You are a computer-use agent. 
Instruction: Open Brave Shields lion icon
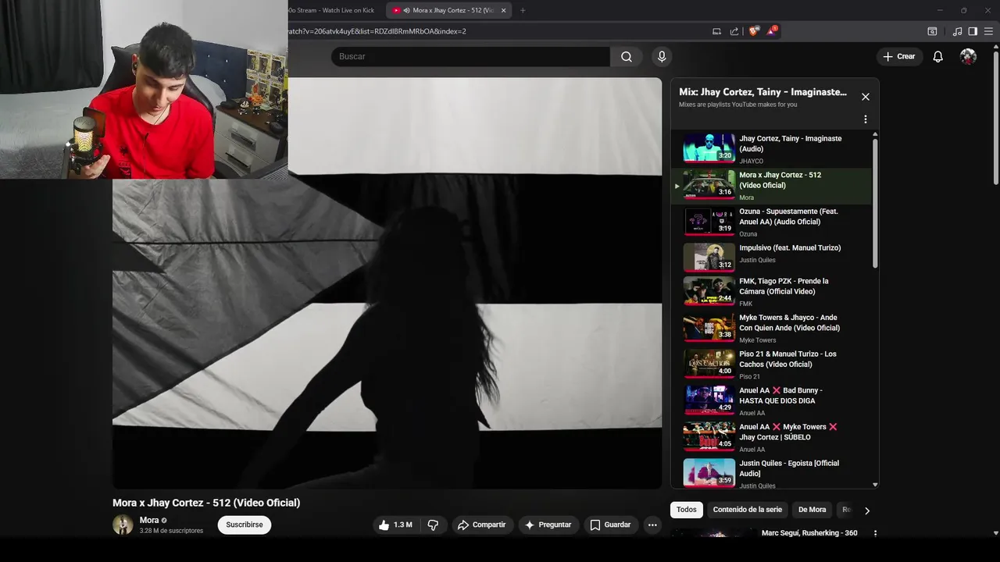point(753,31)
